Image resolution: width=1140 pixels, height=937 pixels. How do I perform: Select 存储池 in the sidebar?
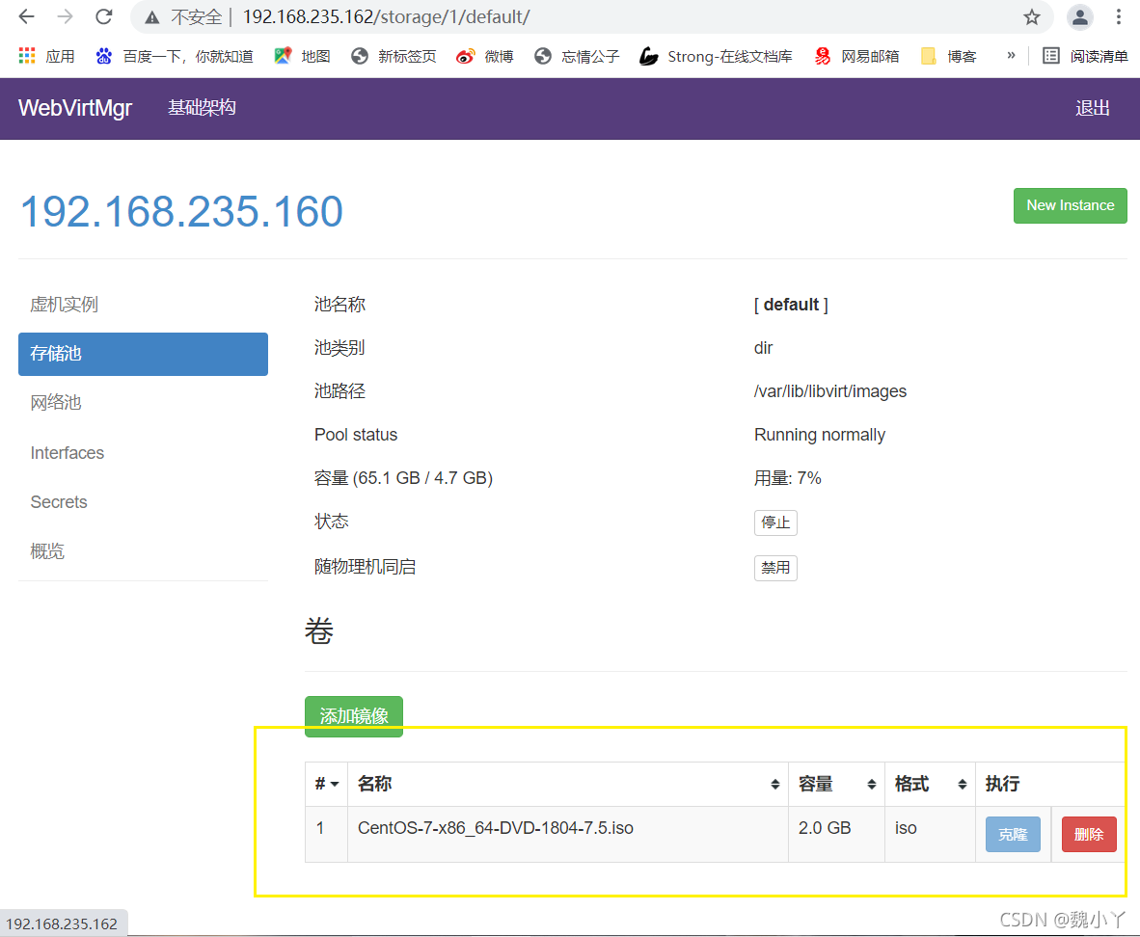pos(144,354)
